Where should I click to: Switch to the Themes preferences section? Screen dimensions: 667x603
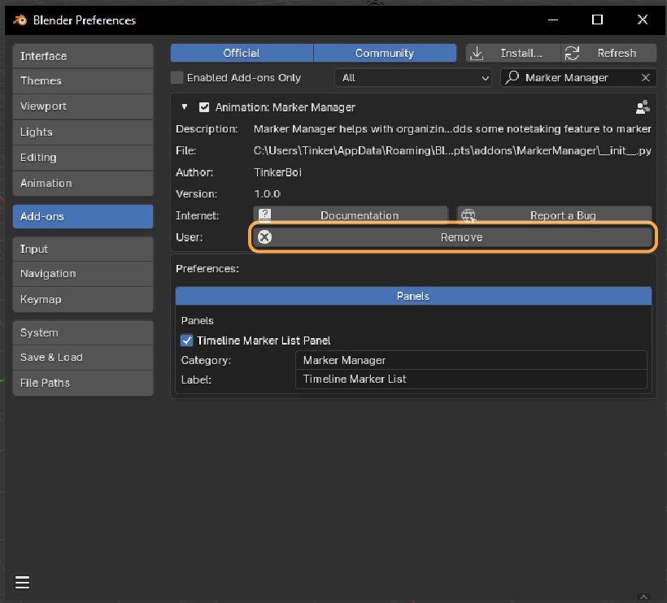pyautogui.click(x=83, y=80)
